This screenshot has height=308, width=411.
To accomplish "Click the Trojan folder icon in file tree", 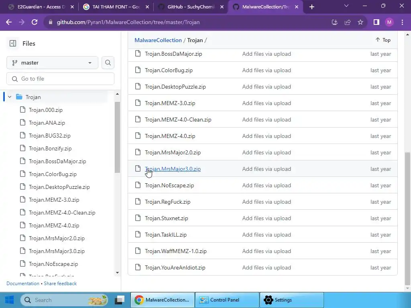I will [19, 97].
